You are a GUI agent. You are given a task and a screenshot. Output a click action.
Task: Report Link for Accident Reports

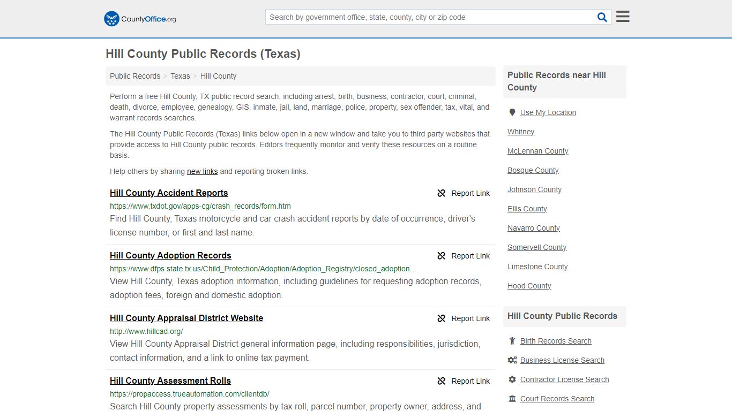(x=470, y=193)
